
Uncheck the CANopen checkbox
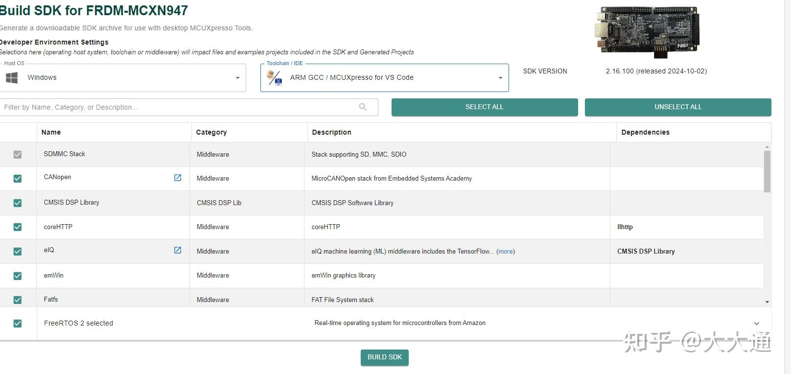(18, 179)
